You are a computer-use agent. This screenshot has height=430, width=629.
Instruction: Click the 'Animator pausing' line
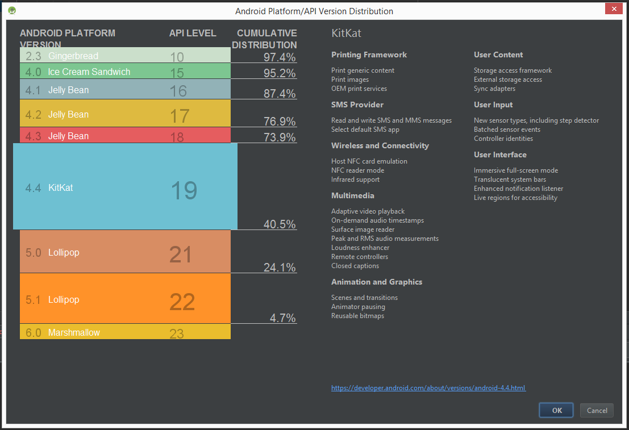tap(358, 307)
